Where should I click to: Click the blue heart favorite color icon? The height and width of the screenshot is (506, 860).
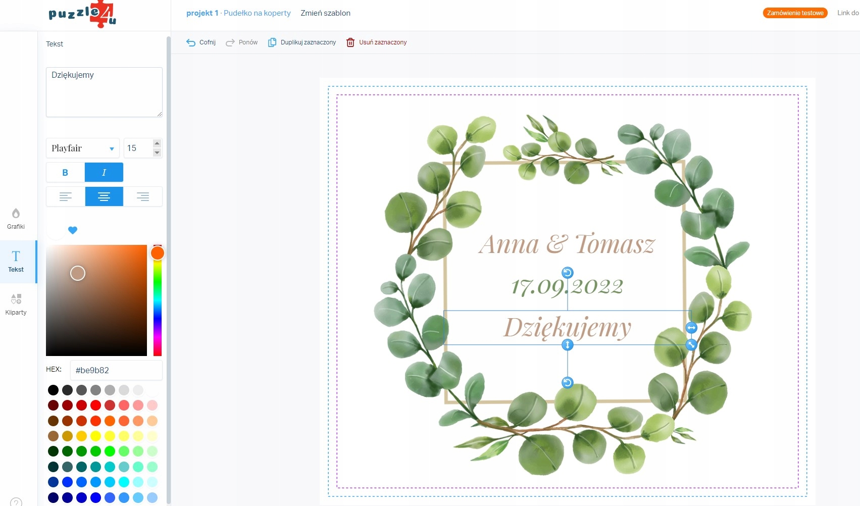click(x=73, y=230)
